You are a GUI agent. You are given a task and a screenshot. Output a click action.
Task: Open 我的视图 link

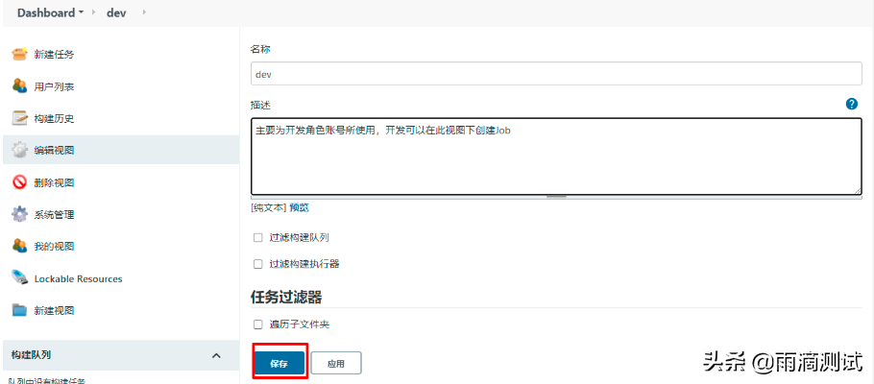[54, 247]
